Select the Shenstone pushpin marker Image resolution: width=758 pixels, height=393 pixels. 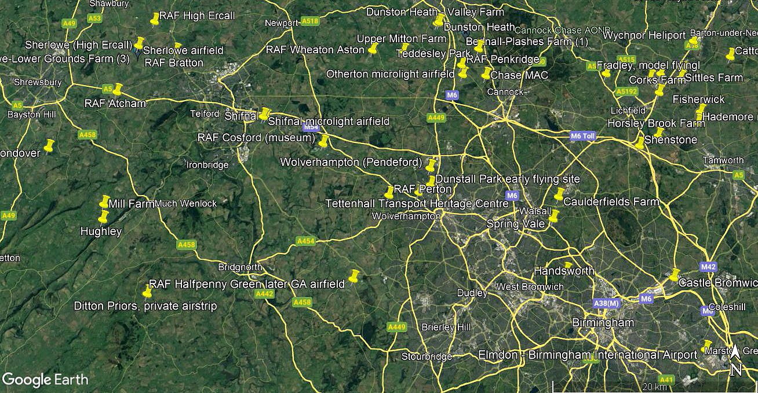(639, 142)
